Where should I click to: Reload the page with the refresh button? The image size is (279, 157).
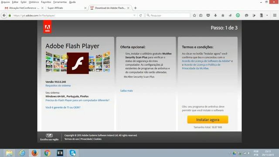pos(140,16)
